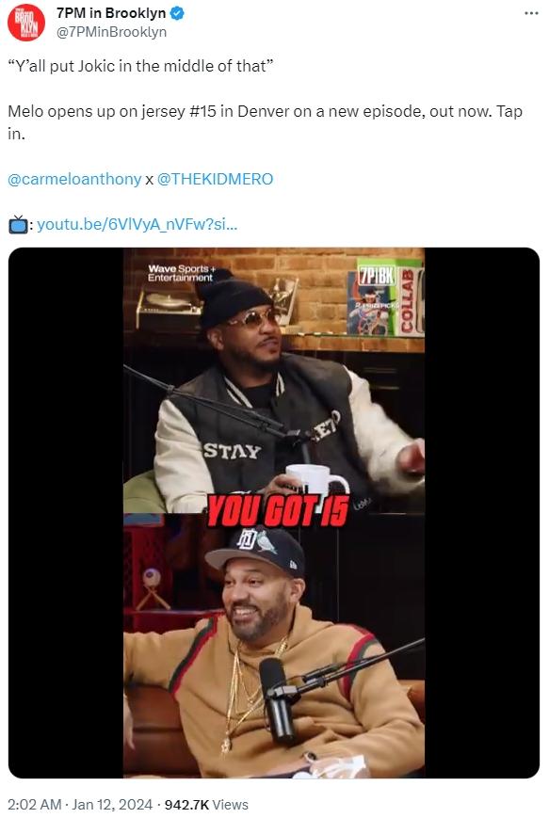Click the YOU GOT 15 caption

coord(278,511)
